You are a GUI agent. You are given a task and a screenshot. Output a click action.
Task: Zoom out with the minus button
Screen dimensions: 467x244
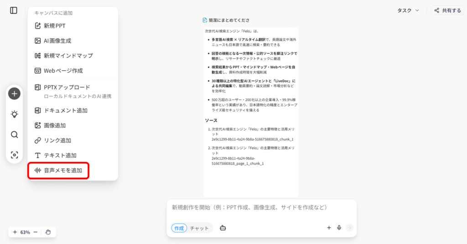point(35,232)
